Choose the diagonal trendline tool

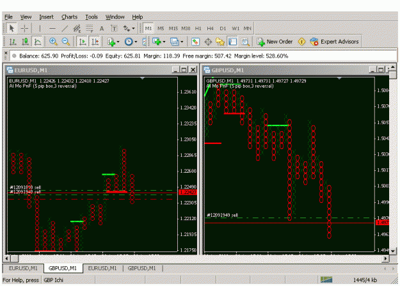click(65, 28)
